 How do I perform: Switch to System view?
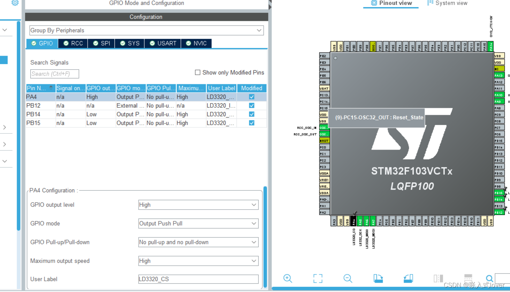(x=447, y=3)
